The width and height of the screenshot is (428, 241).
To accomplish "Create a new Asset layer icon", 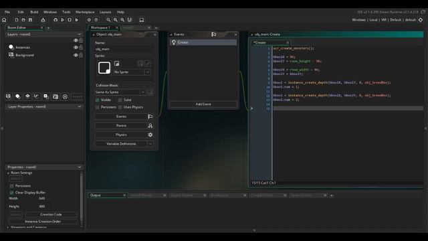I will 46,96.
